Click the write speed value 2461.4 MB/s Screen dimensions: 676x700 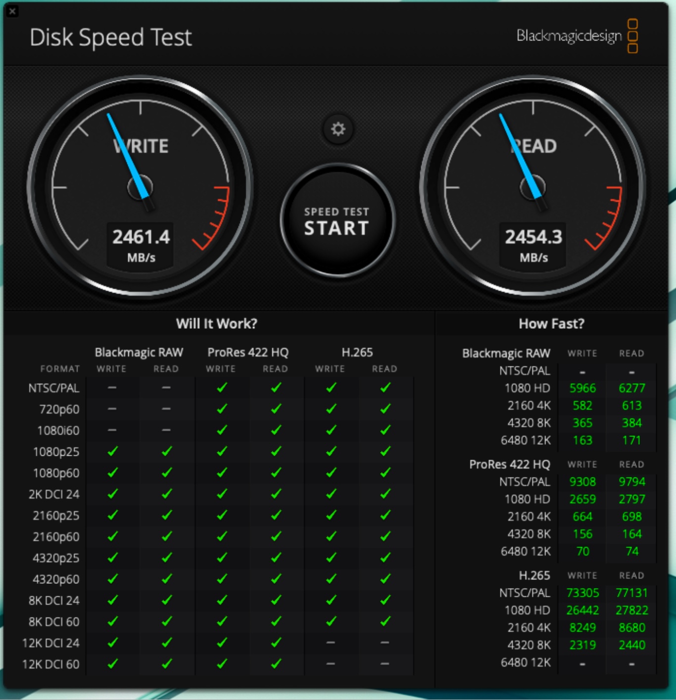[141, 245]
